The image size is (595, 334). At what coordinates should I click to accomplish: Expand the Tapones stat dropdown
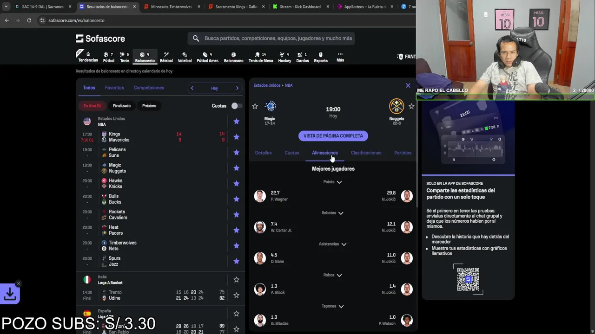click(x=333, y=306)
